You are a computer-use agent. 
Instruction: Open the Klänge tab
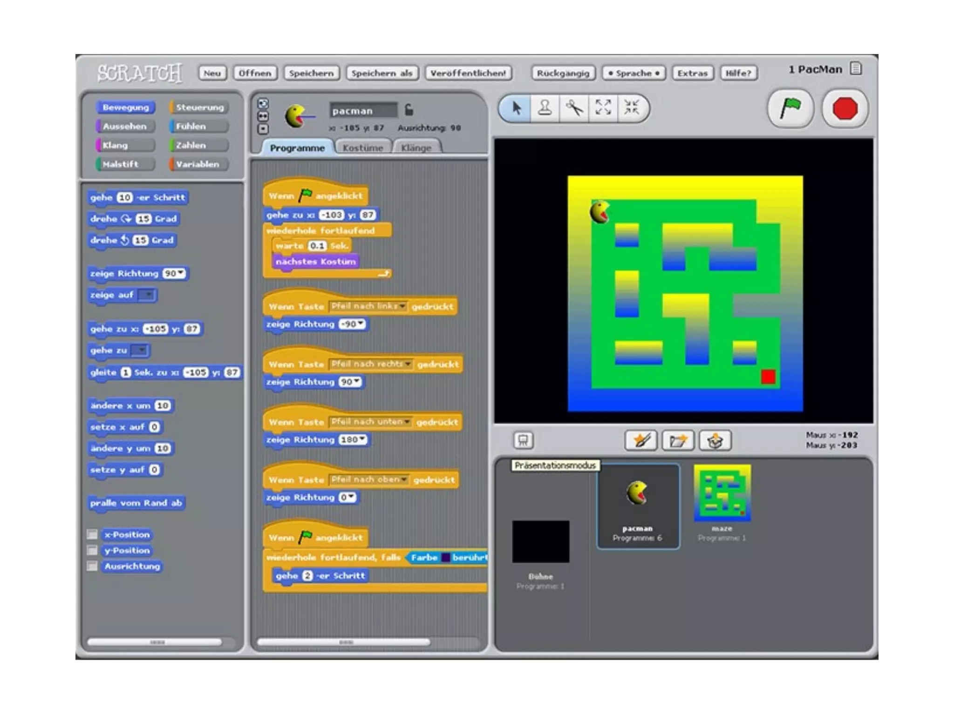[x=416, y=148]
